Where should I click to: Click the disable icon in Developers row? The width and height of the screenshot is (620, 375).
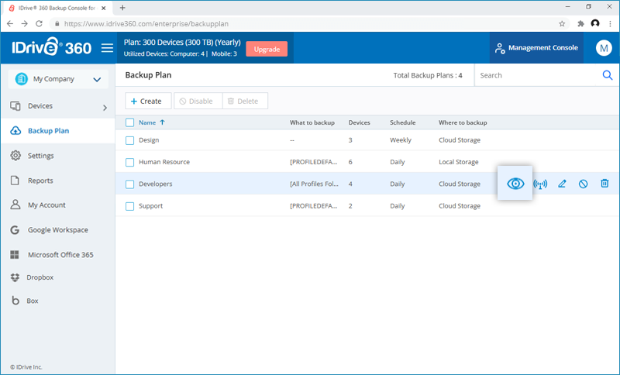(x=583, y=184)
